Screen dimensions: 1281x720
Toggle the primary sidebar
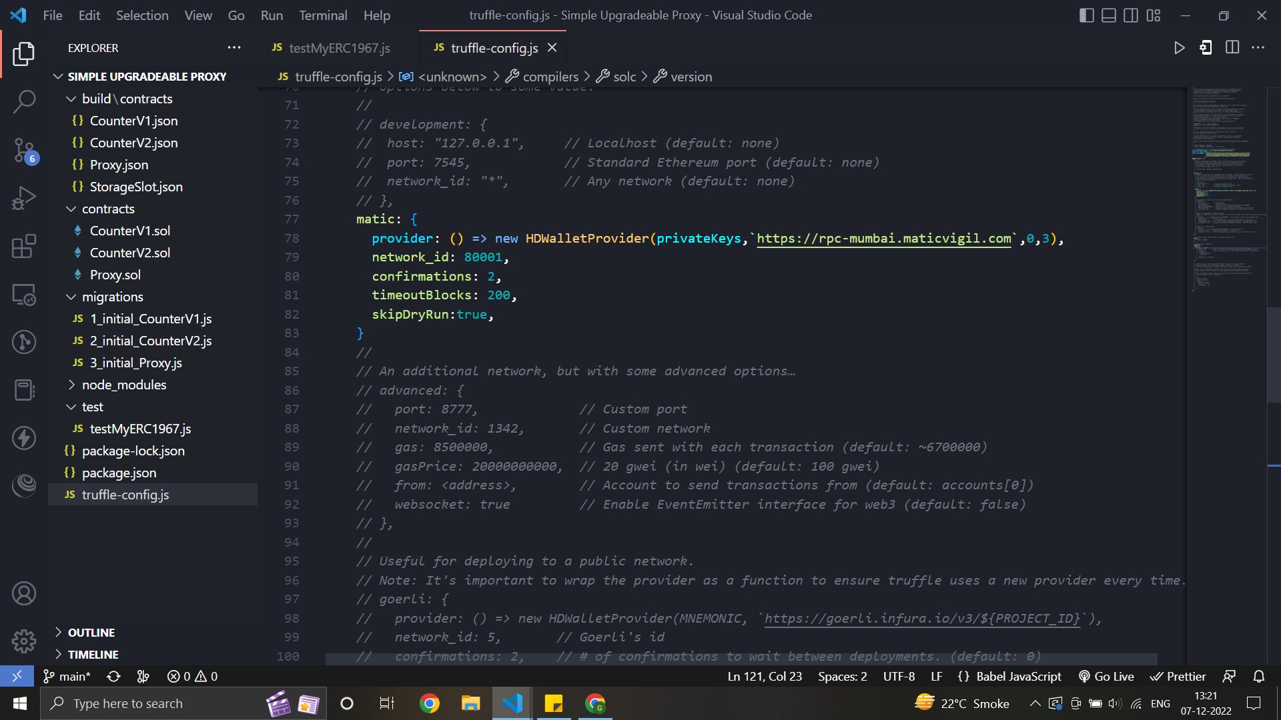point(1086,15)
